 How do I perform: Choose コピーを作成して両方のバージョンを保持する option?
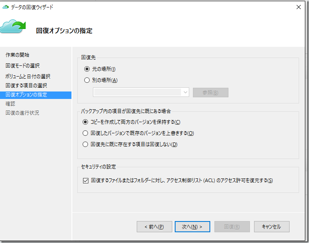point(85,122)
